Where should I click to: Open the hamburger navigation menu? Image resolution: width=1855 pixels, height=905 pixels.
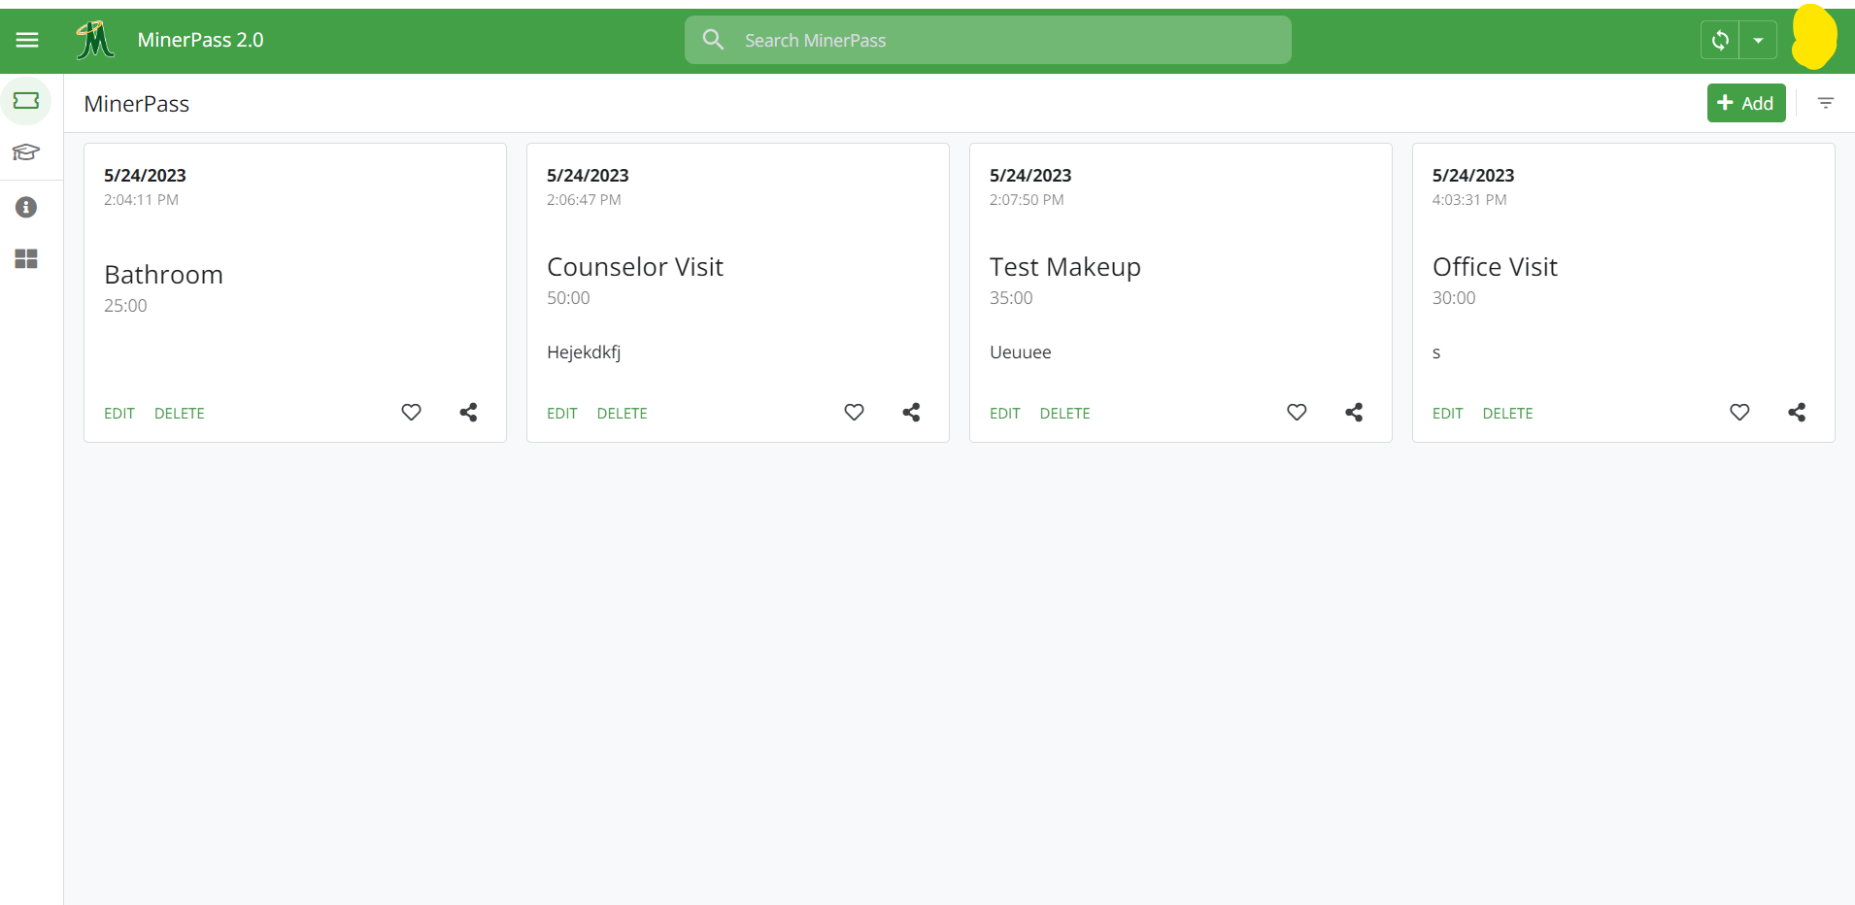pos(27,40)
